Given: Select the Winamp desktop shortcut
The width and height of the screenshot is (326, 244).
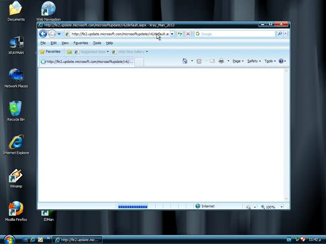Looking at the screenshot, I should pos(16,178).
